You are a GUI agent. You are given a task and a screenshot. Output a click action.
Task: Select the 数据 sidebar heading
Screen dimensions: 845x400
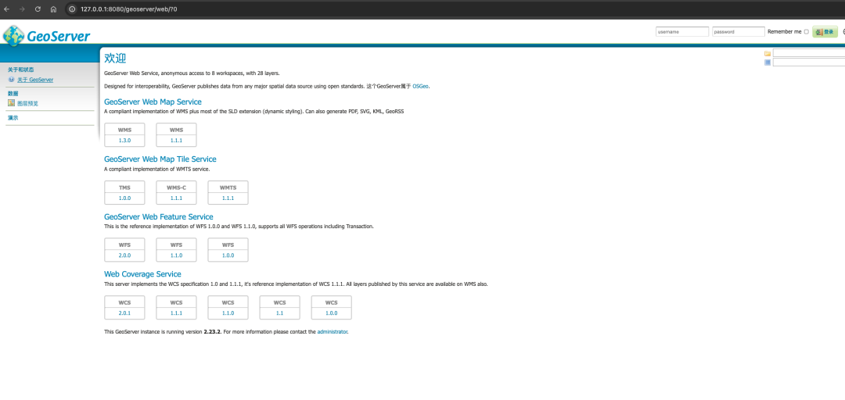[x=13, y=93]
